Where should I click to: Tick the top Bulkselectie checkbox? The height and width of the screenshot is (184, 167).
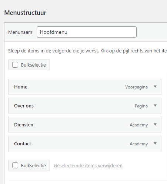coord(15,65)
